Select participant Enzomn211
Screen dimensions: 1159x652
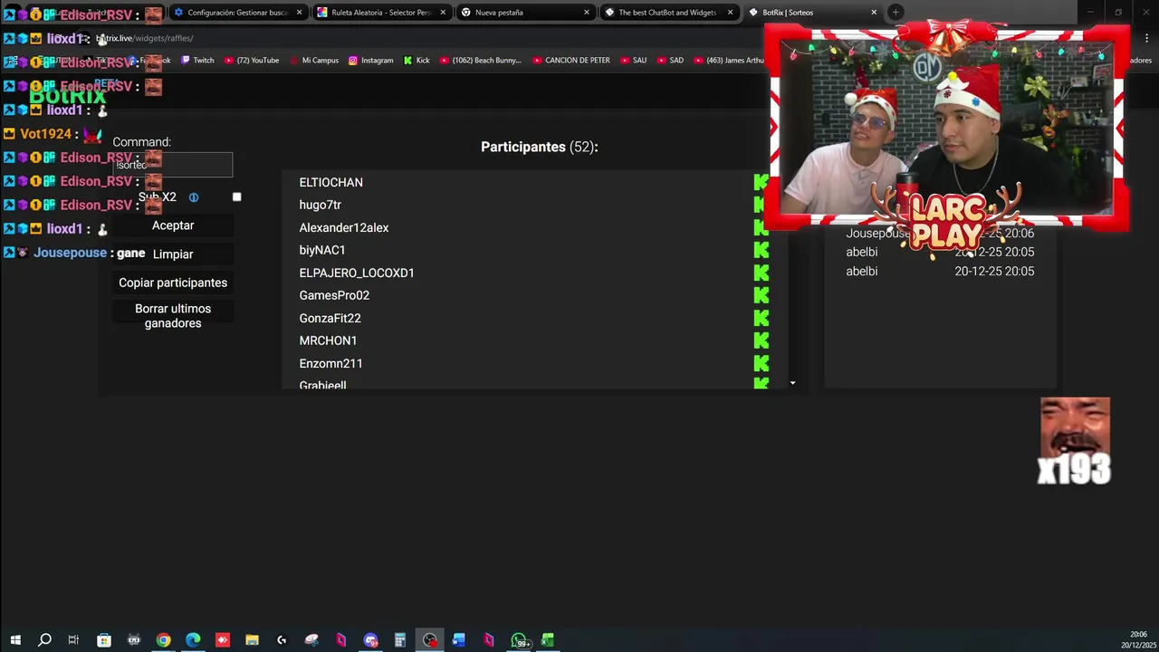[x=330, y=363]
